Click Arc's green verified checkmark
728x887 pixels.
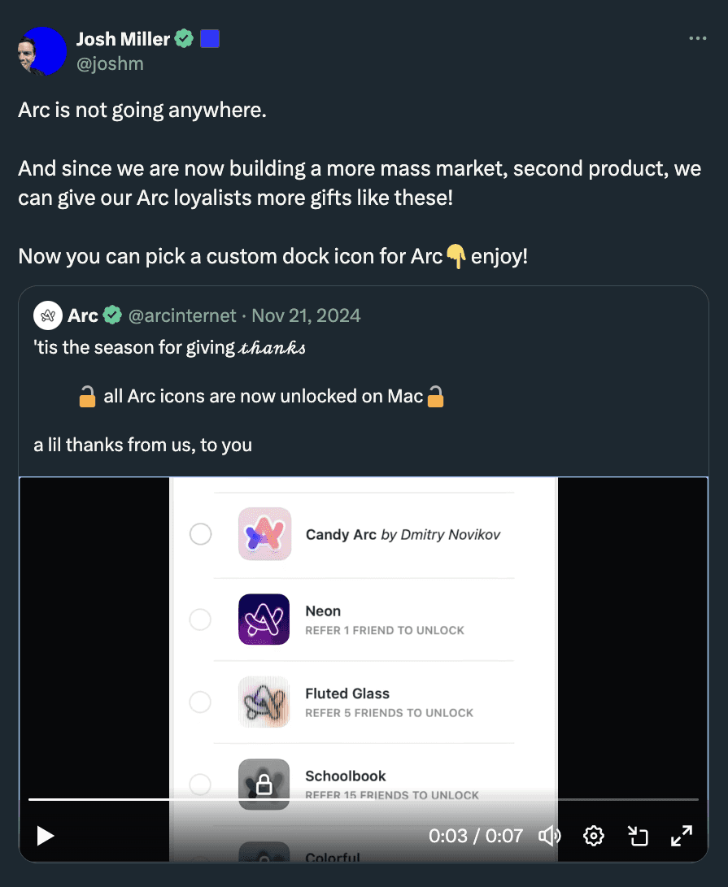coord(111,315)
